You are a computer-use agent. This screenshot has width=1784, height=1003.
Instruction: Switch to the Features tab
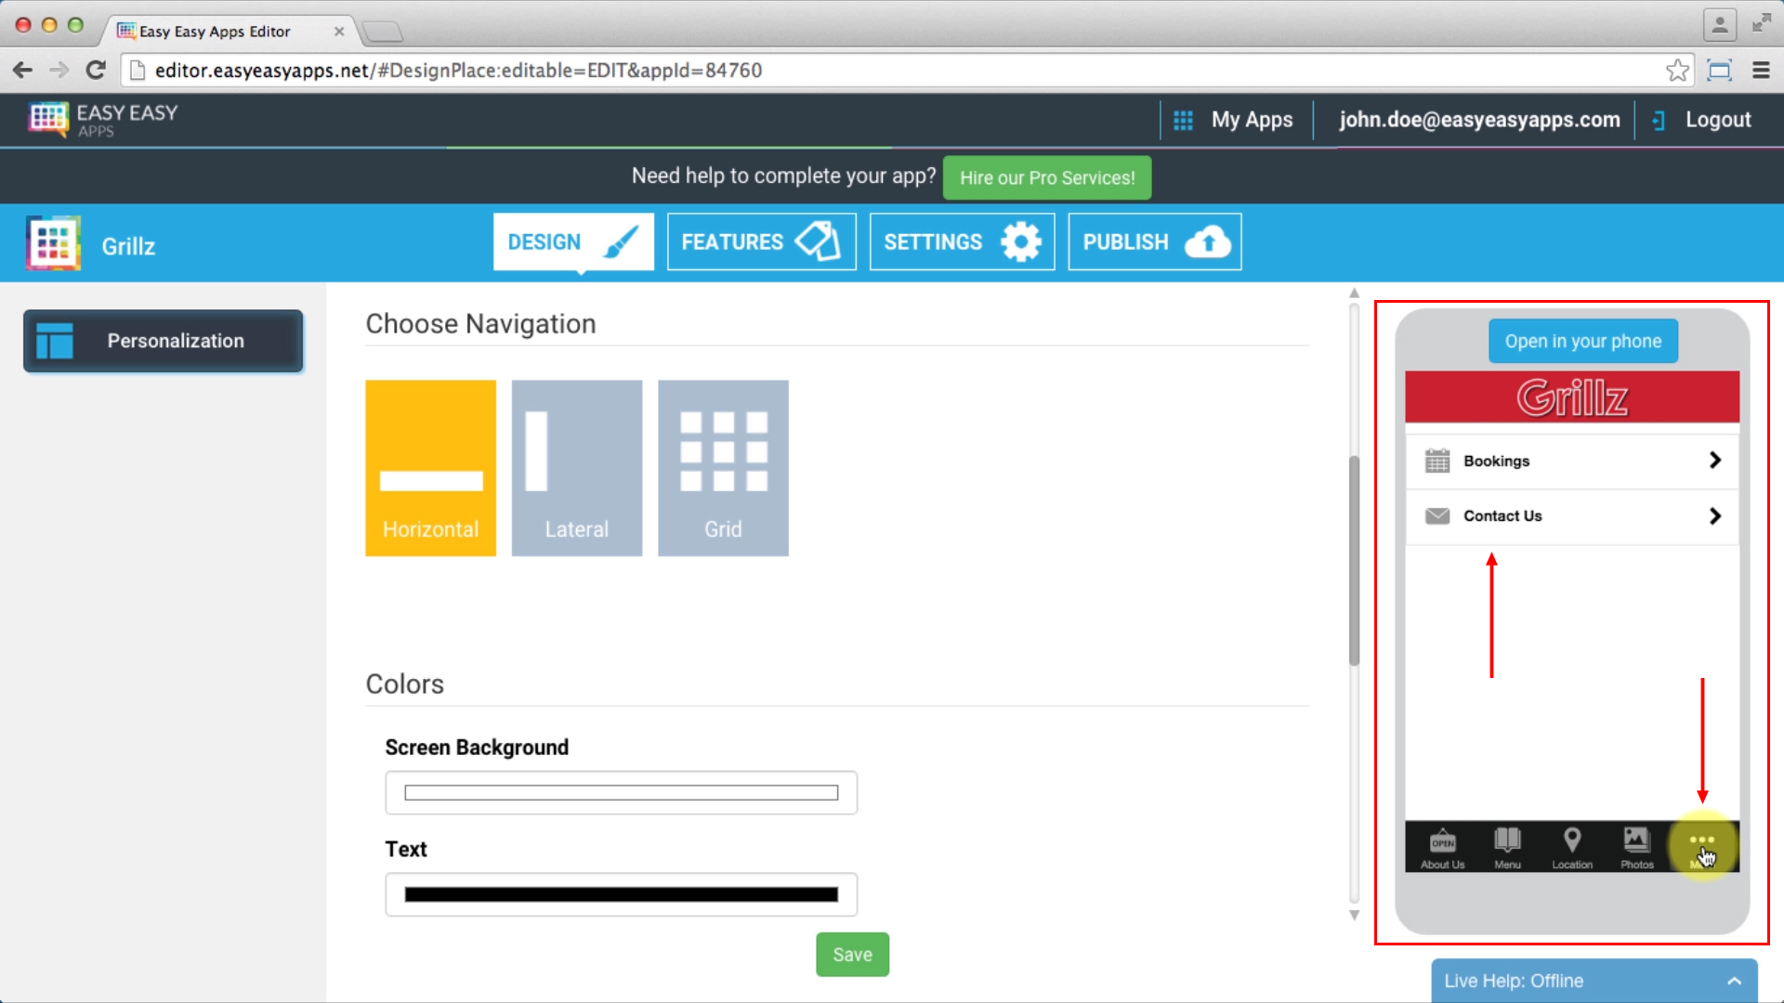pyautogui.click(x=761, y=241)
